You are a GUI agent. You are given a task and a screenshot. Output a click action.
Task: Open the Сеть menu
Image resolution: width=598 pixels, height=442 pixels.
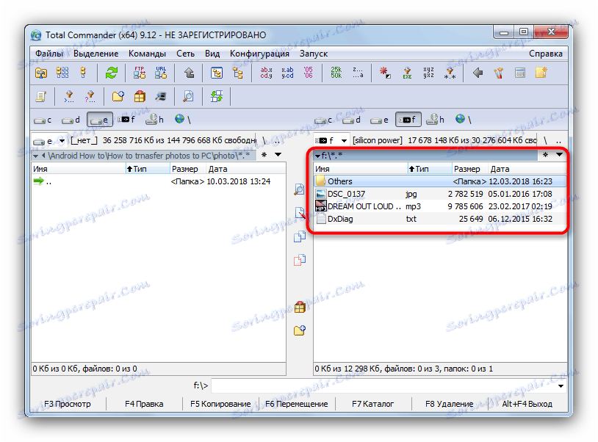pos(185,54)
